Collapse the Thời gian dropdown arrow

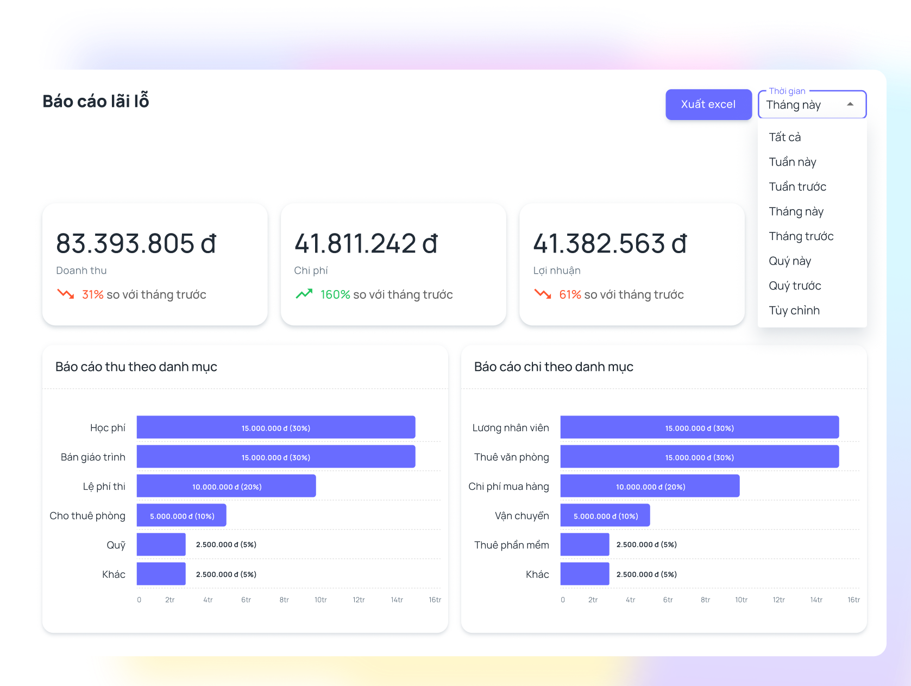click(x=850, y=104)
